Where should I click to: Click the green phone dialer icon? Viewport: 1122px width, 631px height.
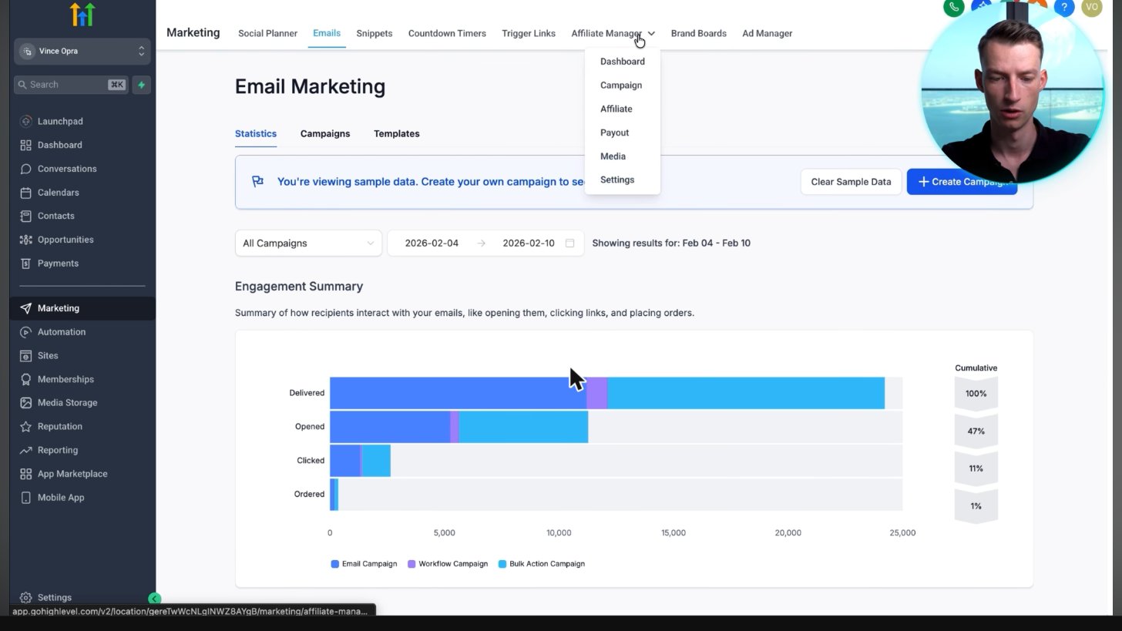coord(954,7)
